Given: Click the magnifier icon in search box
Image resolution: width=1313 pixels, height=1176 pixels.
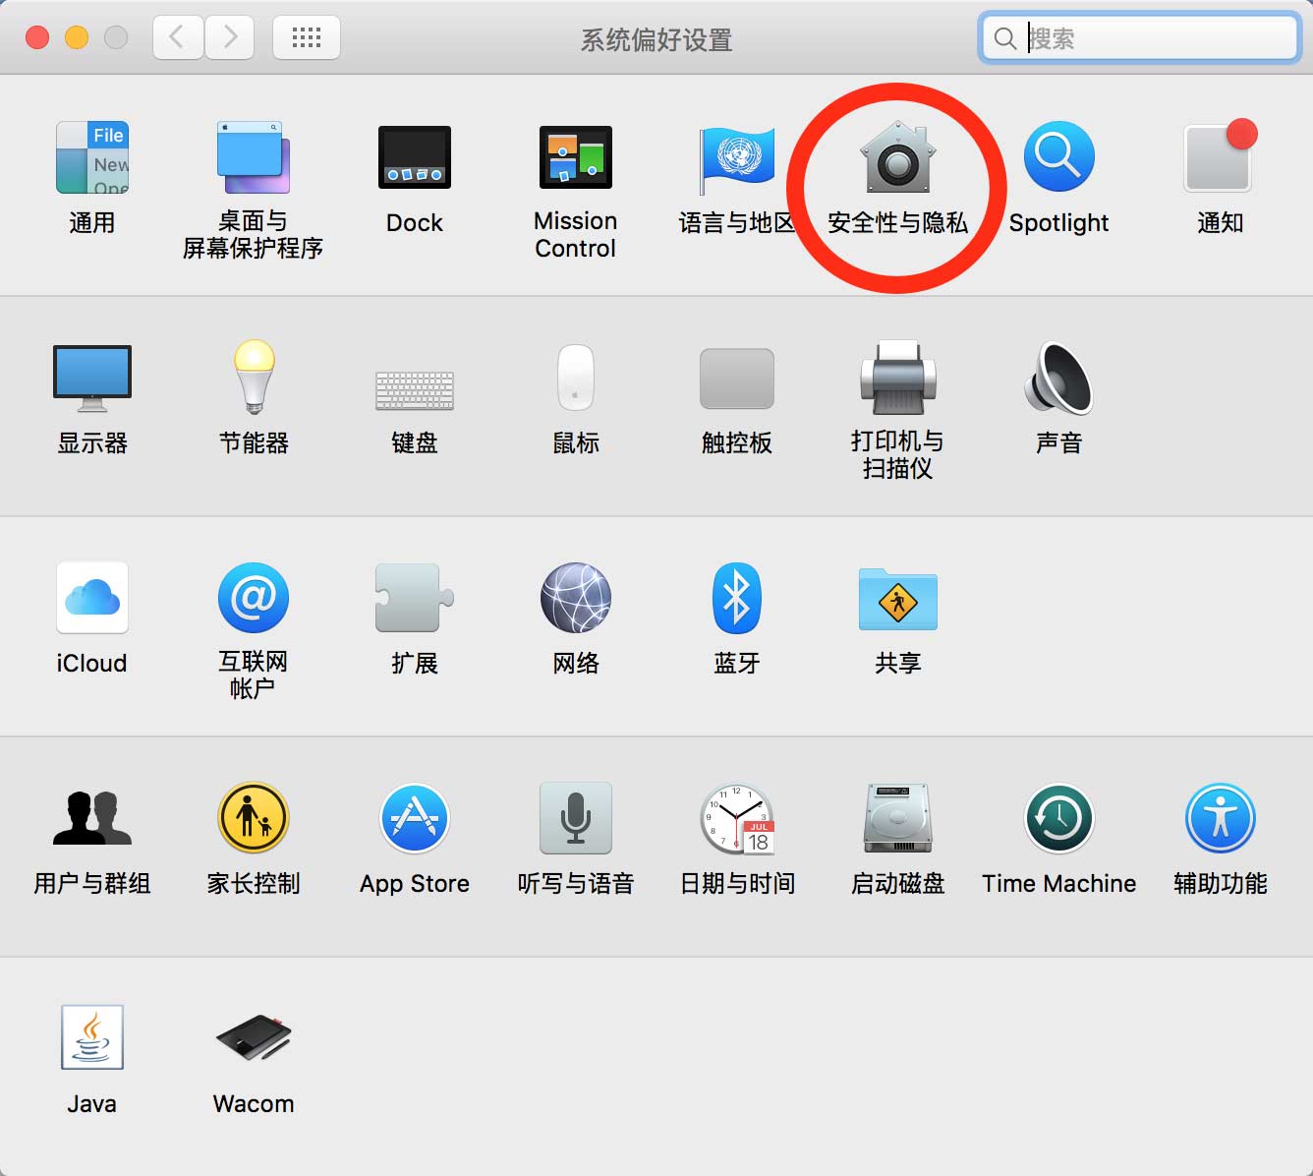Looking at the screenshot, I should tap(1004, 38).
